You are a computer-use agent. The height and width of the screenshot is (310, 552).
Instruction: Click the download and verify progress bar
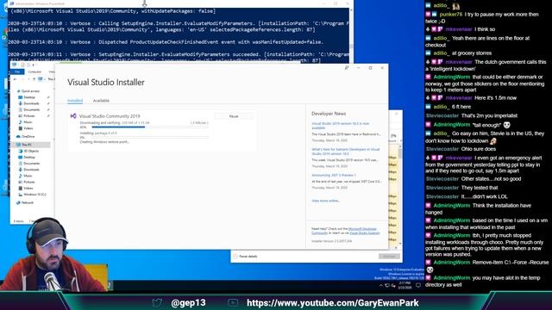tap(149, 127)
